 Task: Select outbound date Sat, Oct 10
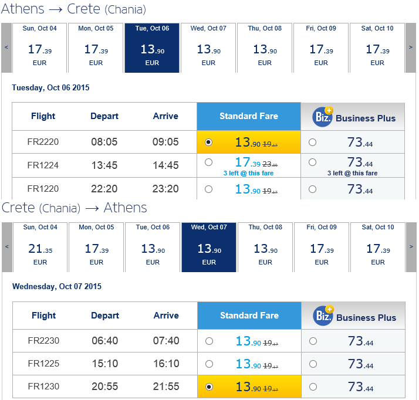click(377, 48)
